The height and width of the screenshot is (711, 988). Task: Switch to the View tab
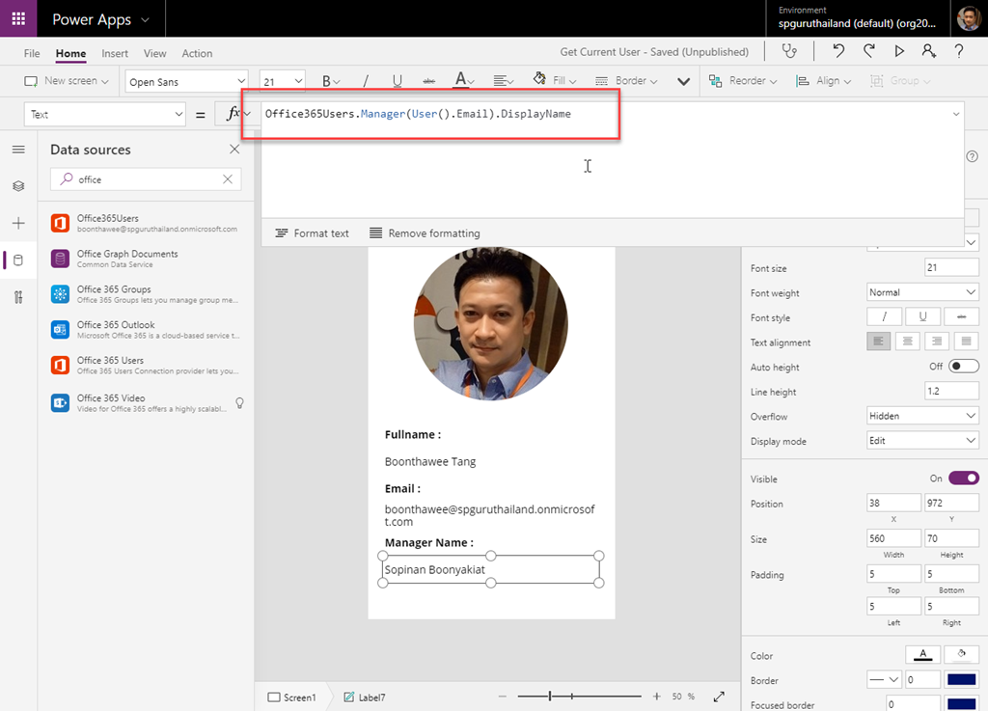coord(155,53)
